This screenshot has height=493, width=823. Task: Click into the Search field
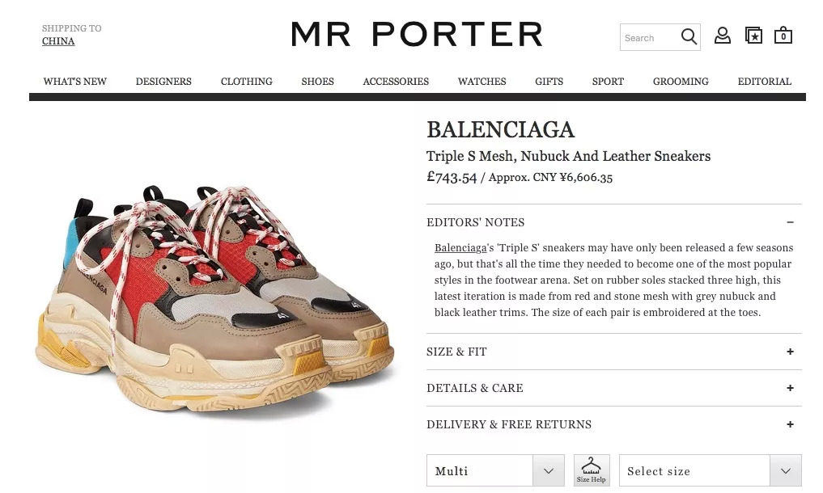pyautogui.click(x=650, y=38)
